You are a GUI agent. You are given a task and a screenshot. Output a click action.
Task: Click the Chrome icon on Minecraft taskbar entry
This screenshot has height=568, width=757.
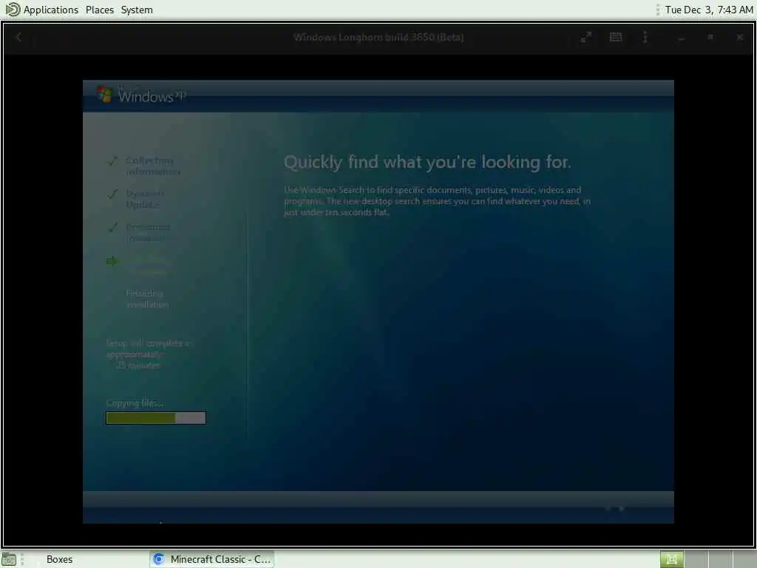[158, 559]
